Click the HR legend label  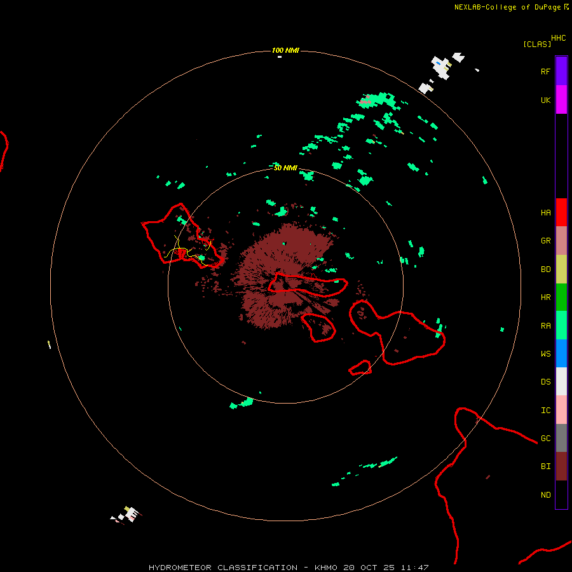coord(545,297)
